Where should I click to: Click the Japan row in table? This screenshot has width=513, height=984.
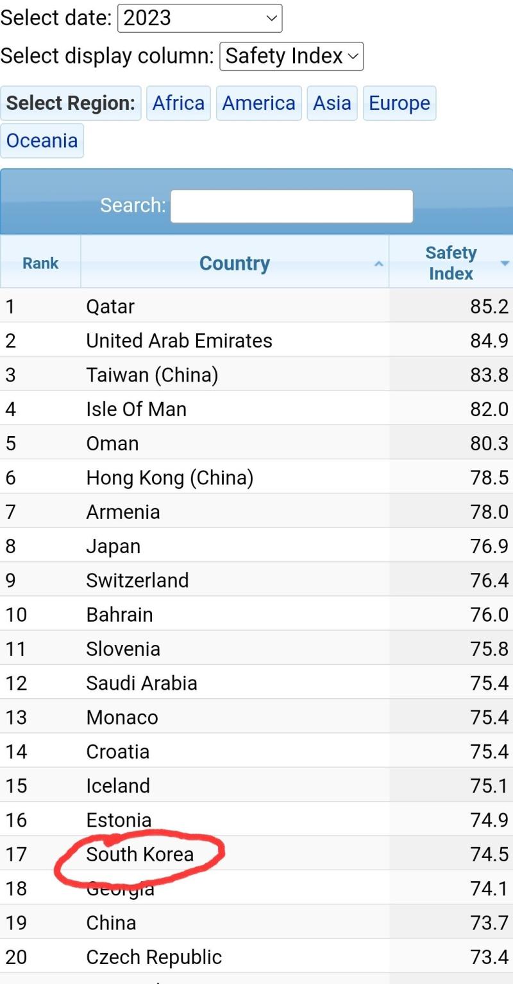pyautogui.click(x=256, y=545)
